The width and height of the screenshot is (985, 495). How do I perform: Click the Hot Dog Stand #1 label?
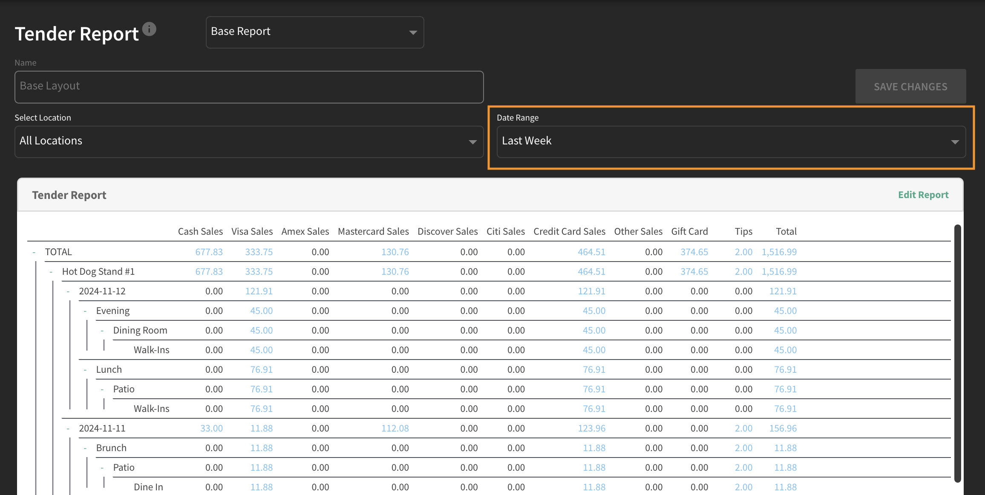click(x=98, y=272)
